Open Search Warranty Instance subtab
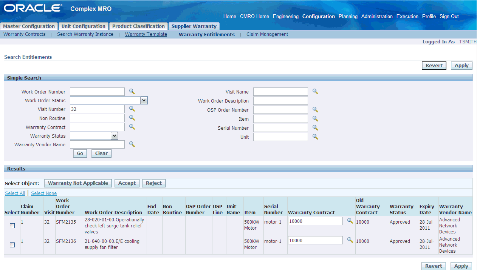Image resolution: width=477 pixels, height=270 pixels. coord(85,34)
